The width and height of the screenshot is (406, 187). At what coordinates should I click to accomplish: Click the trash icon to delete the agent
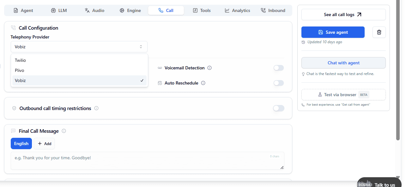pyautogui.click(x=379, y=32)
